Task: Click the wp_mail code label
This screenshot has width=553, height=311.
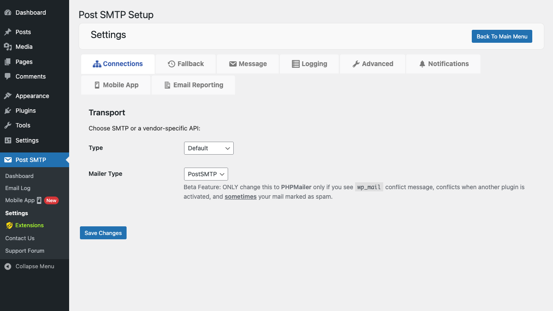Action: click(x=369, y=187)
